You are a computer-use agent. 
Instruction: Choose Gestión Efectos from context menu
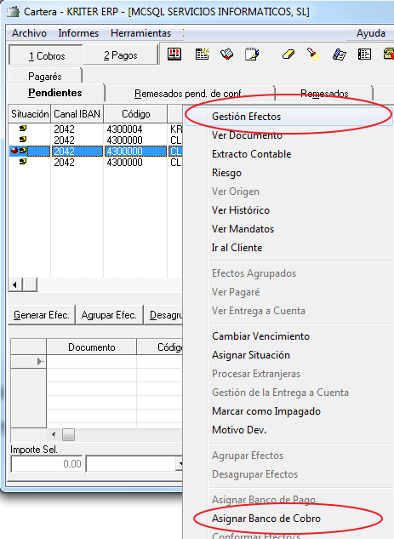point(246,117)
